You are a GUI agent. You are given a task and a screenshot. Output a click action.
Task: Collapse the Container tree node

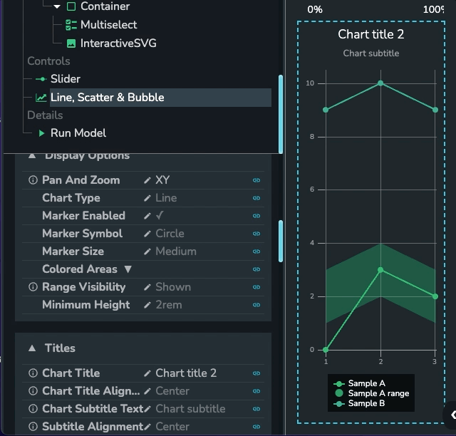(57, 6)
